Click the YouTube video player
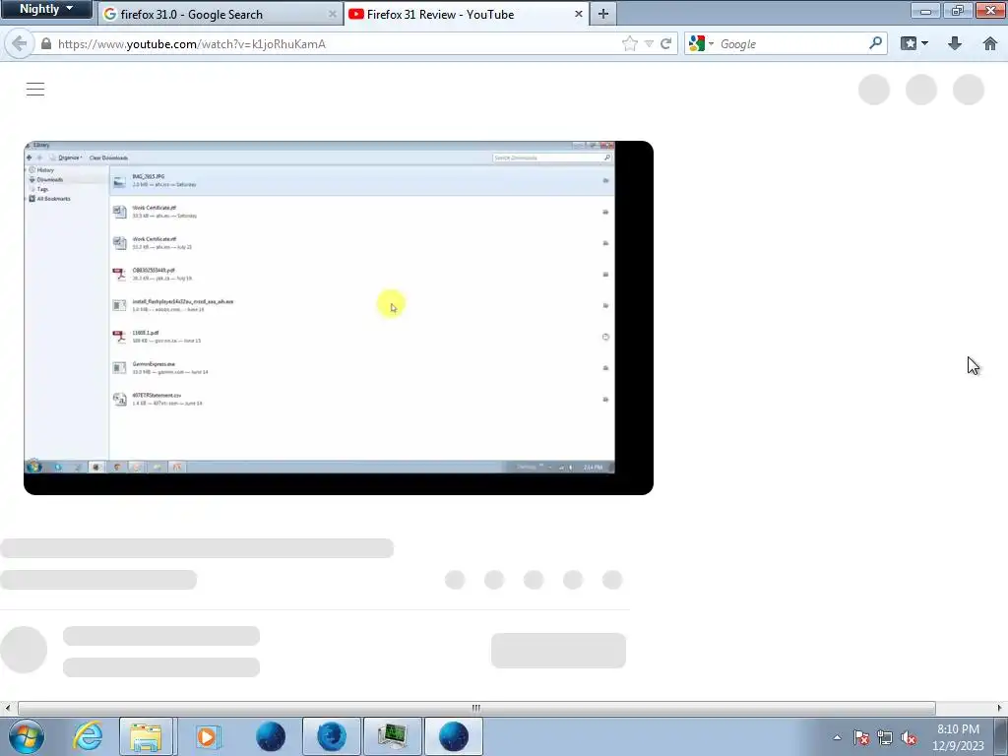The height and width of the screenshot is (756, 1008). click(339, 318)
